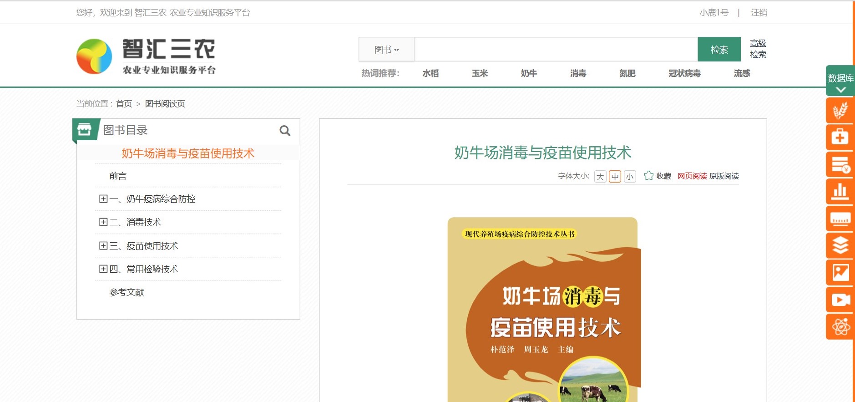855x402 pixels.
Task: Open the image gallery sidebar icon
Action: coord(840,273)
